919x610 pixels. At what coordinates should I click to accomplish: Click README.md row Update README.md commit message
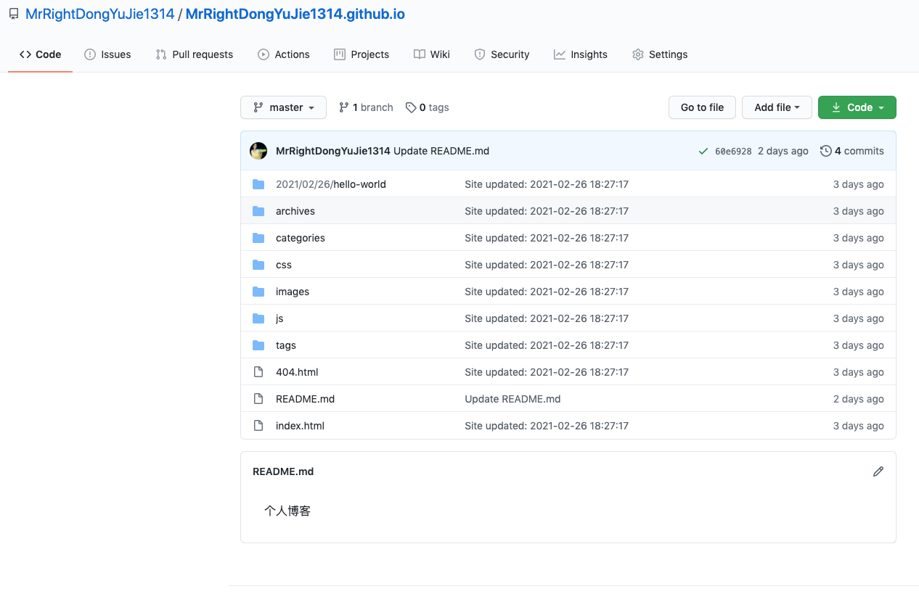(512, 399)
